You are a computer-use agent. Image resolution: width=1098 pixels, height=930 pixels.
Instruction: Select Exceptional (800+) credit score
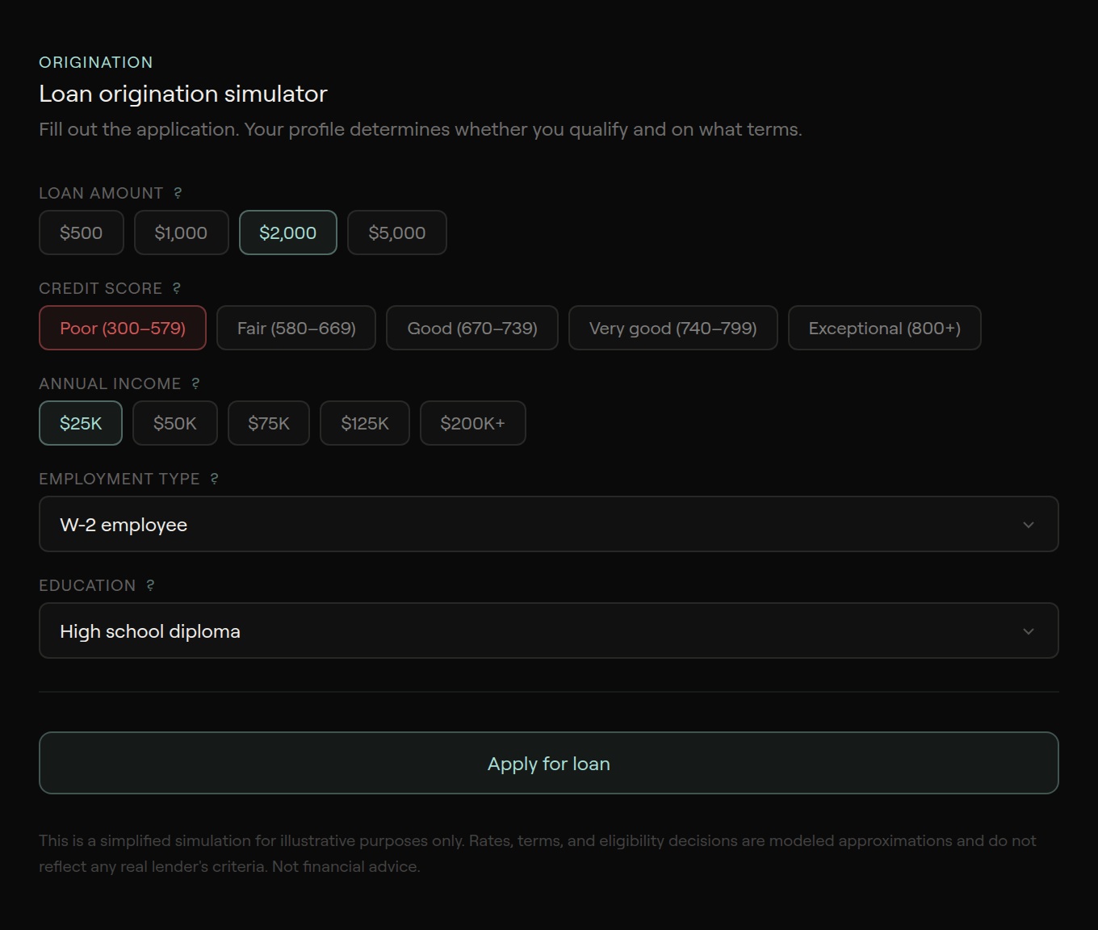pyautogui.click(x=884, y=328)
